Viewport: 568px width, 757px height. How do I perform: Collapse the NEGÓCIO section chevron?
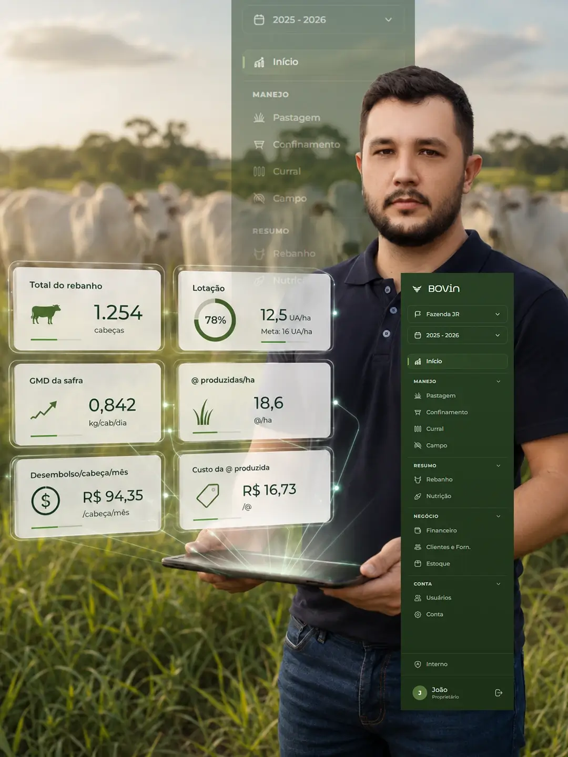498,516
